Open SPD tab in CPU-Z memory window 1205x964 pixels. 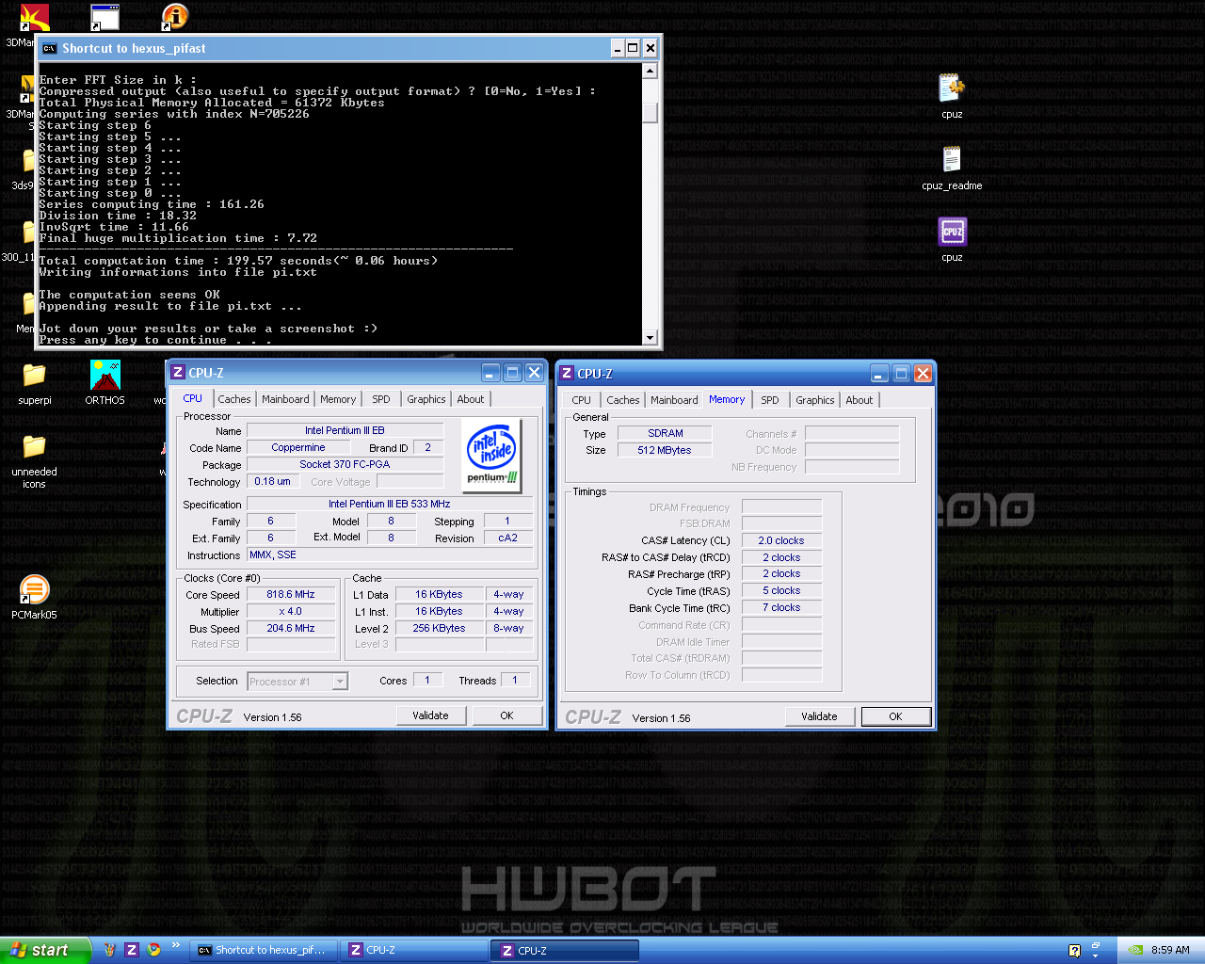coord(770,400)
